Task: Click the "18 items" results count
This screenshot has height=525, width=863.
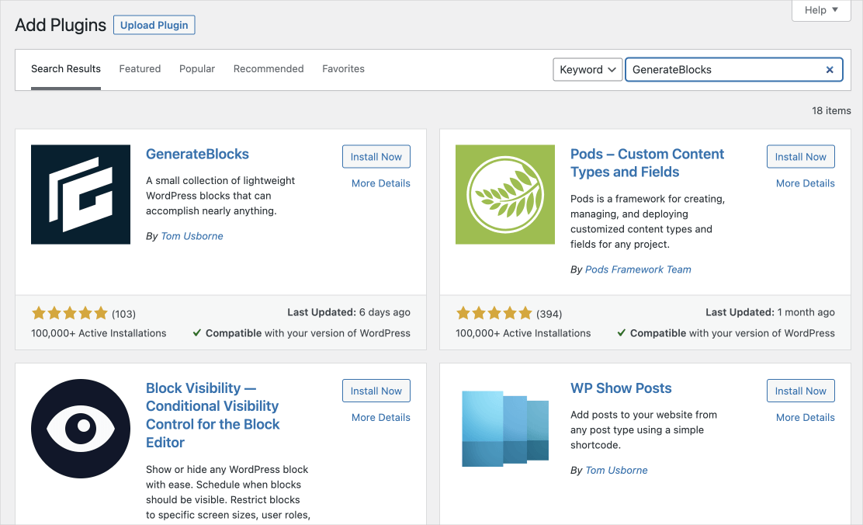Action: pos(831,111)
